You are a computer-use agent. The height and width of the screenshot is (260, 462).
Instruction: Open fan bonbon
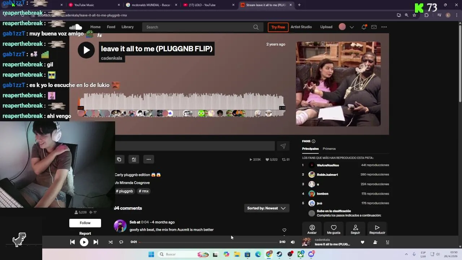tap(322, 194)
